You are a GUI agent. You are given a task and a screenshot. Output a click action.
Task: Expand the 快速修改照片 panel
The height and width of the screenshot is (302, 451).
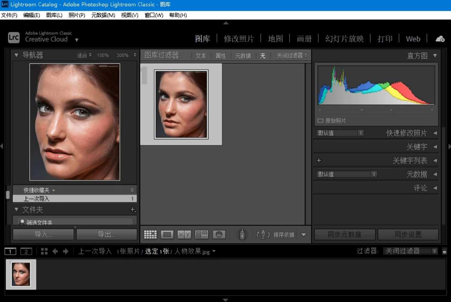point(435,133)
